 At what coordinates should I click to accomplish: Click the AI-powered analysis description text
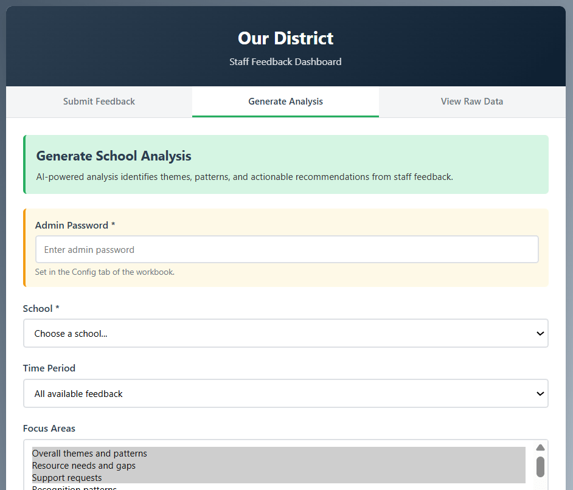click(245, 177)
